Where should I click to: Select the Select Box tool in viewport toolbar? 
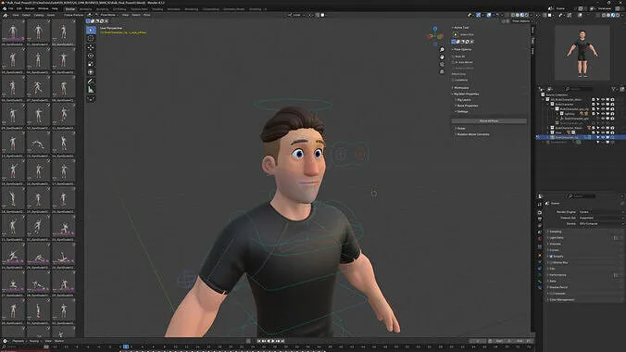click(x=91, y=30)
